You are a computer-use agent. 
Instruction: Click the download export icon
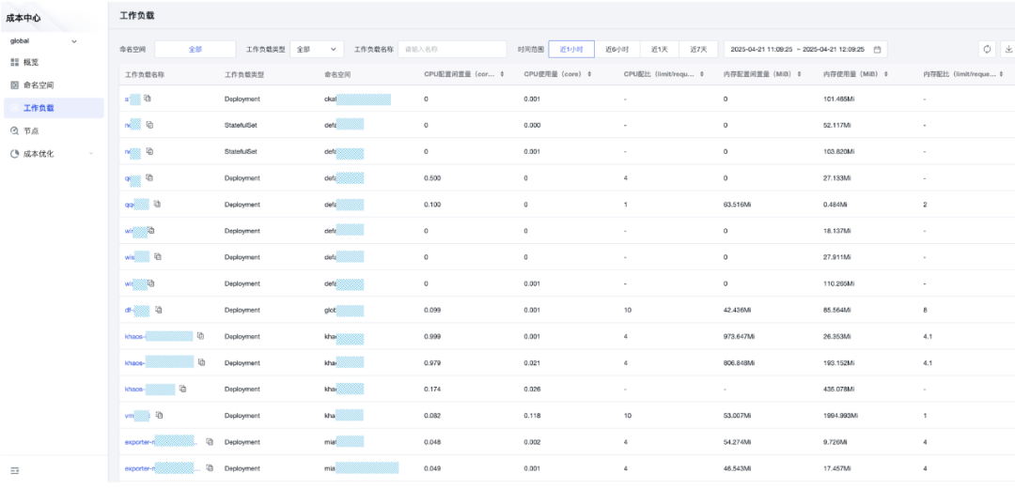(1007, 49)
